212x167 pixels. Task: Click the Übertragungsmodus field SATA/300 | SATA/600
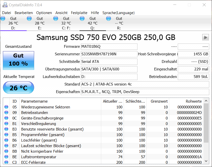[109, 69]
